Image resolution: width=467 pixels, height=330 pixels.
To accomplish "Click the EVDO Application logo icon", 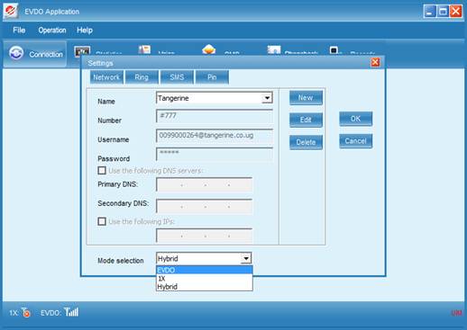I will click(x=11, y=11).
